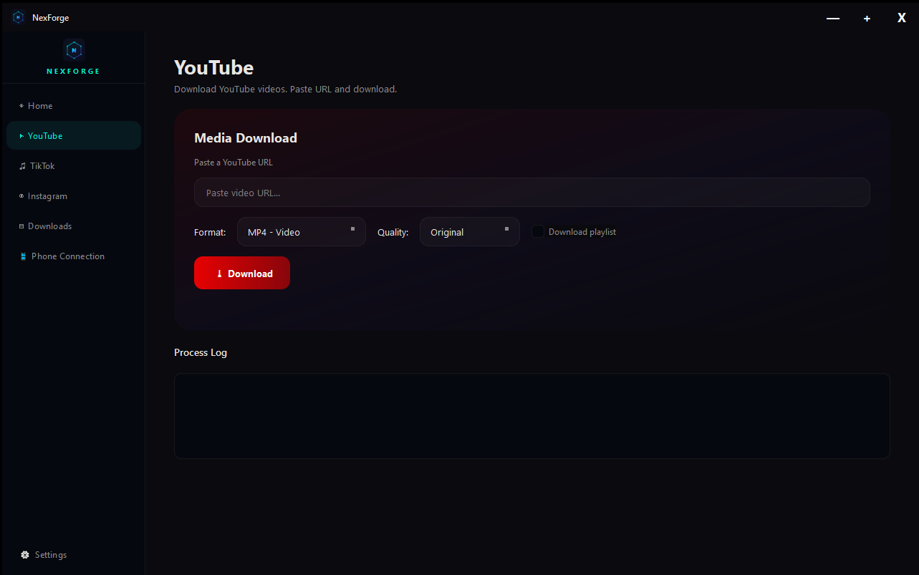Click the Quality: label
Viewport: 919px width, 575px height.
(393, 232)
